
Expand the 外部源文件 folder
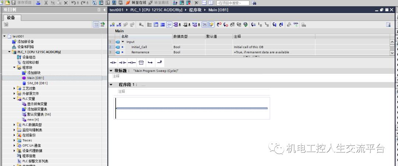tap(14, 93)
